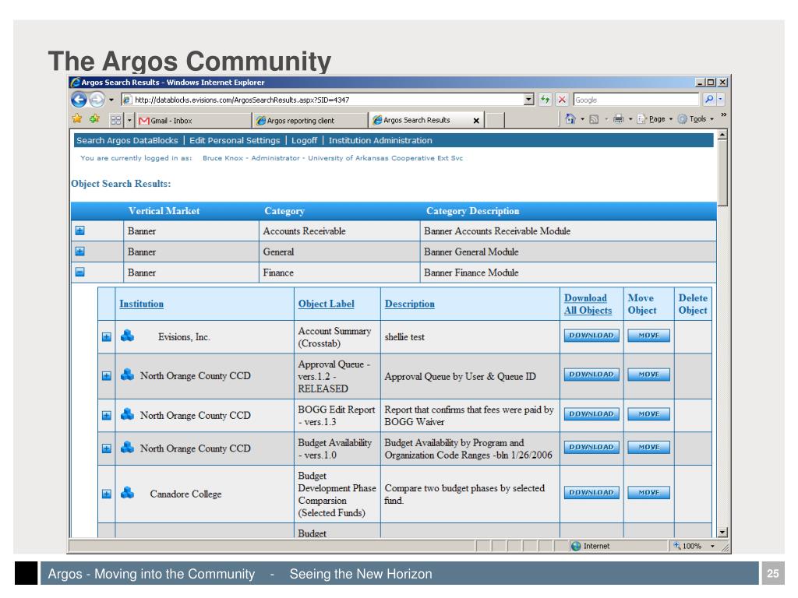This screenshot has width=798, height=598.
Task: Expand the Banner Accounts Receivable category
Action: pyautogui.click(x=80, y=230)
